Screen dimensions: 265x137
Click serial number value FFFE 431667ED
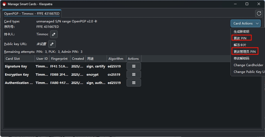pos(48,27)
